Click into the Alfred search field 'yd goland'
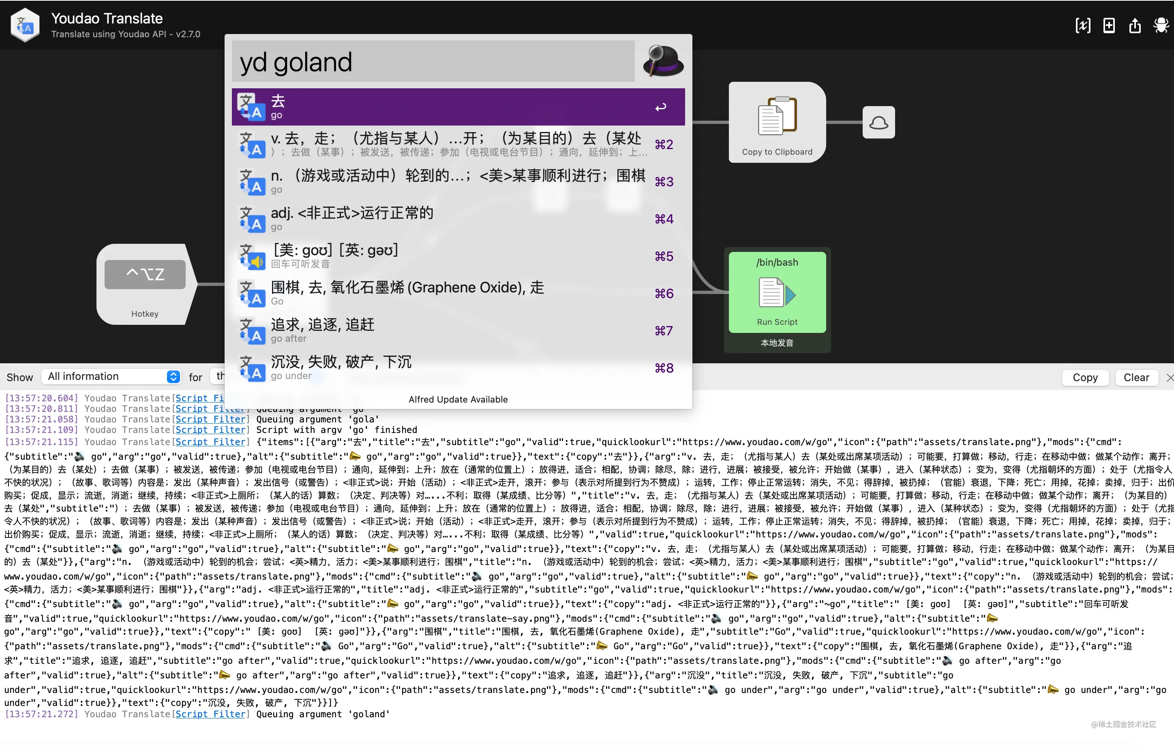This screenshot has width=1174, height=746. click(433, 61)
